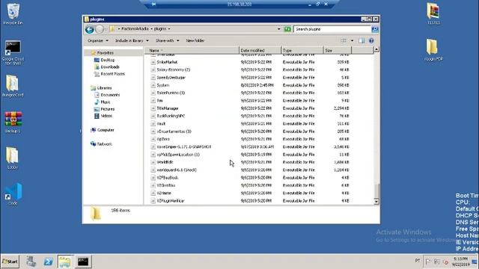Click the Forward arrow in Explorer
The height and width of the screenshot is (269, 479).
100,29
